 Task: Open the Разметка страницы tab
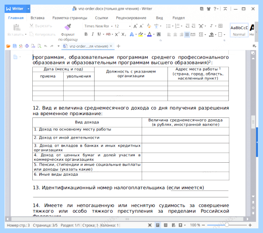(x=70, y=18)
